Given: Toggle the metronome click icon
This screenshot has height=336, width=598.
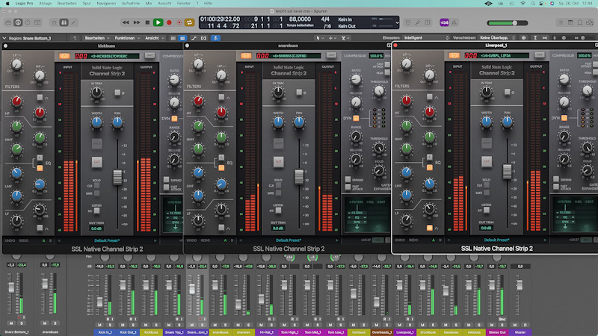Looking at the screenshot, I should (x=454, y=23).
